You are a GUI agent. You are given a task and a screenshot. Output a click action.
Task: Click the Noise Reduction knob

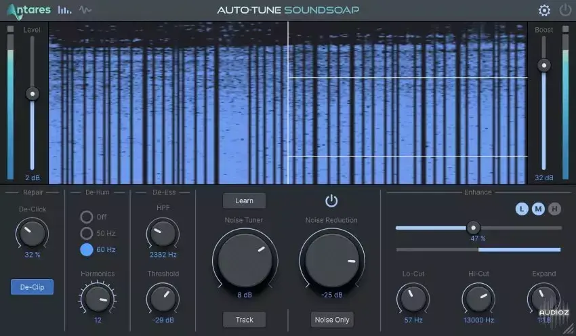coord(332,260)
